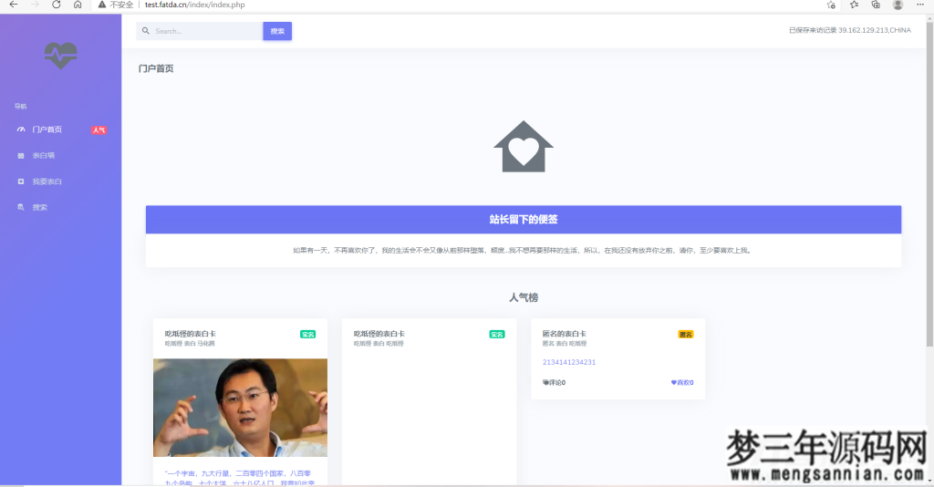The height and width of the screenshot is (487, 934).
Task: Open 我要表白 in the sidebar navigation
Action: (47, 181)
